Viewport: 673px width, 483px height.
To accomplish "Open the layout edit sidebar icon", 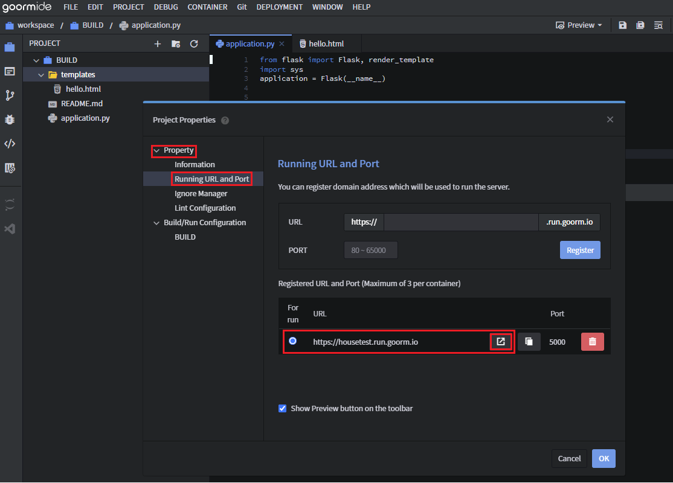I will click(10, 168).
